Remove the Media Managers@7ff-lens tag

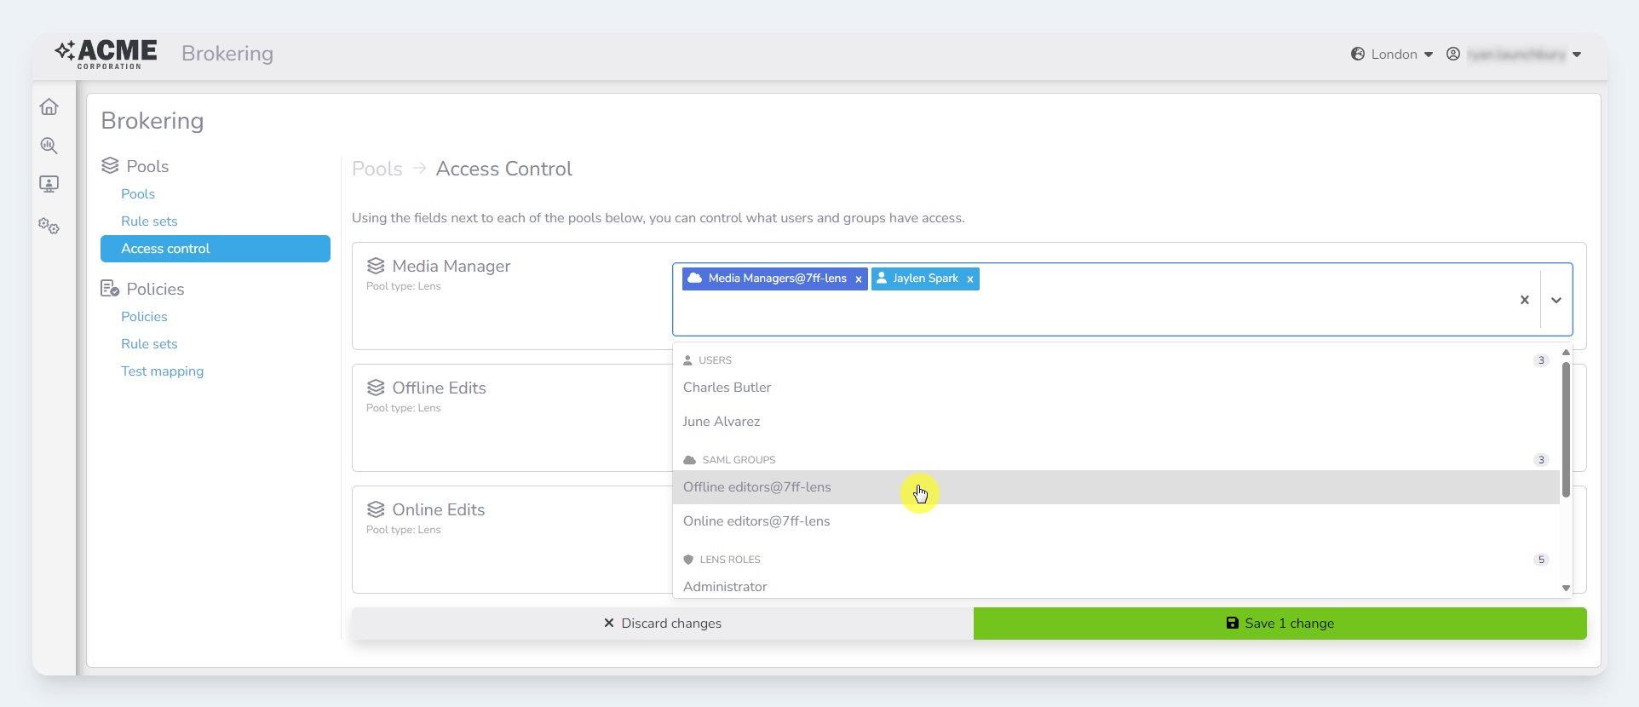[859, 279]
